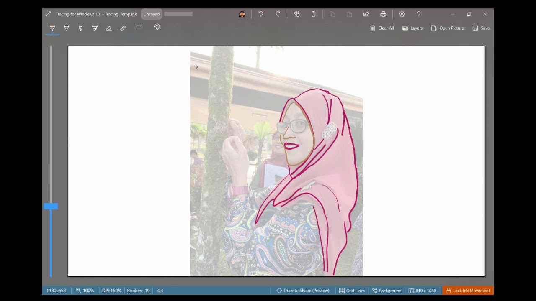Redo the last stroke

[278, 14]
